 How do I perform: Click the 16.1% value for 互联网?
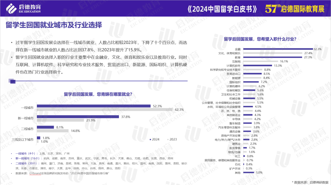(x=284, y=61)
